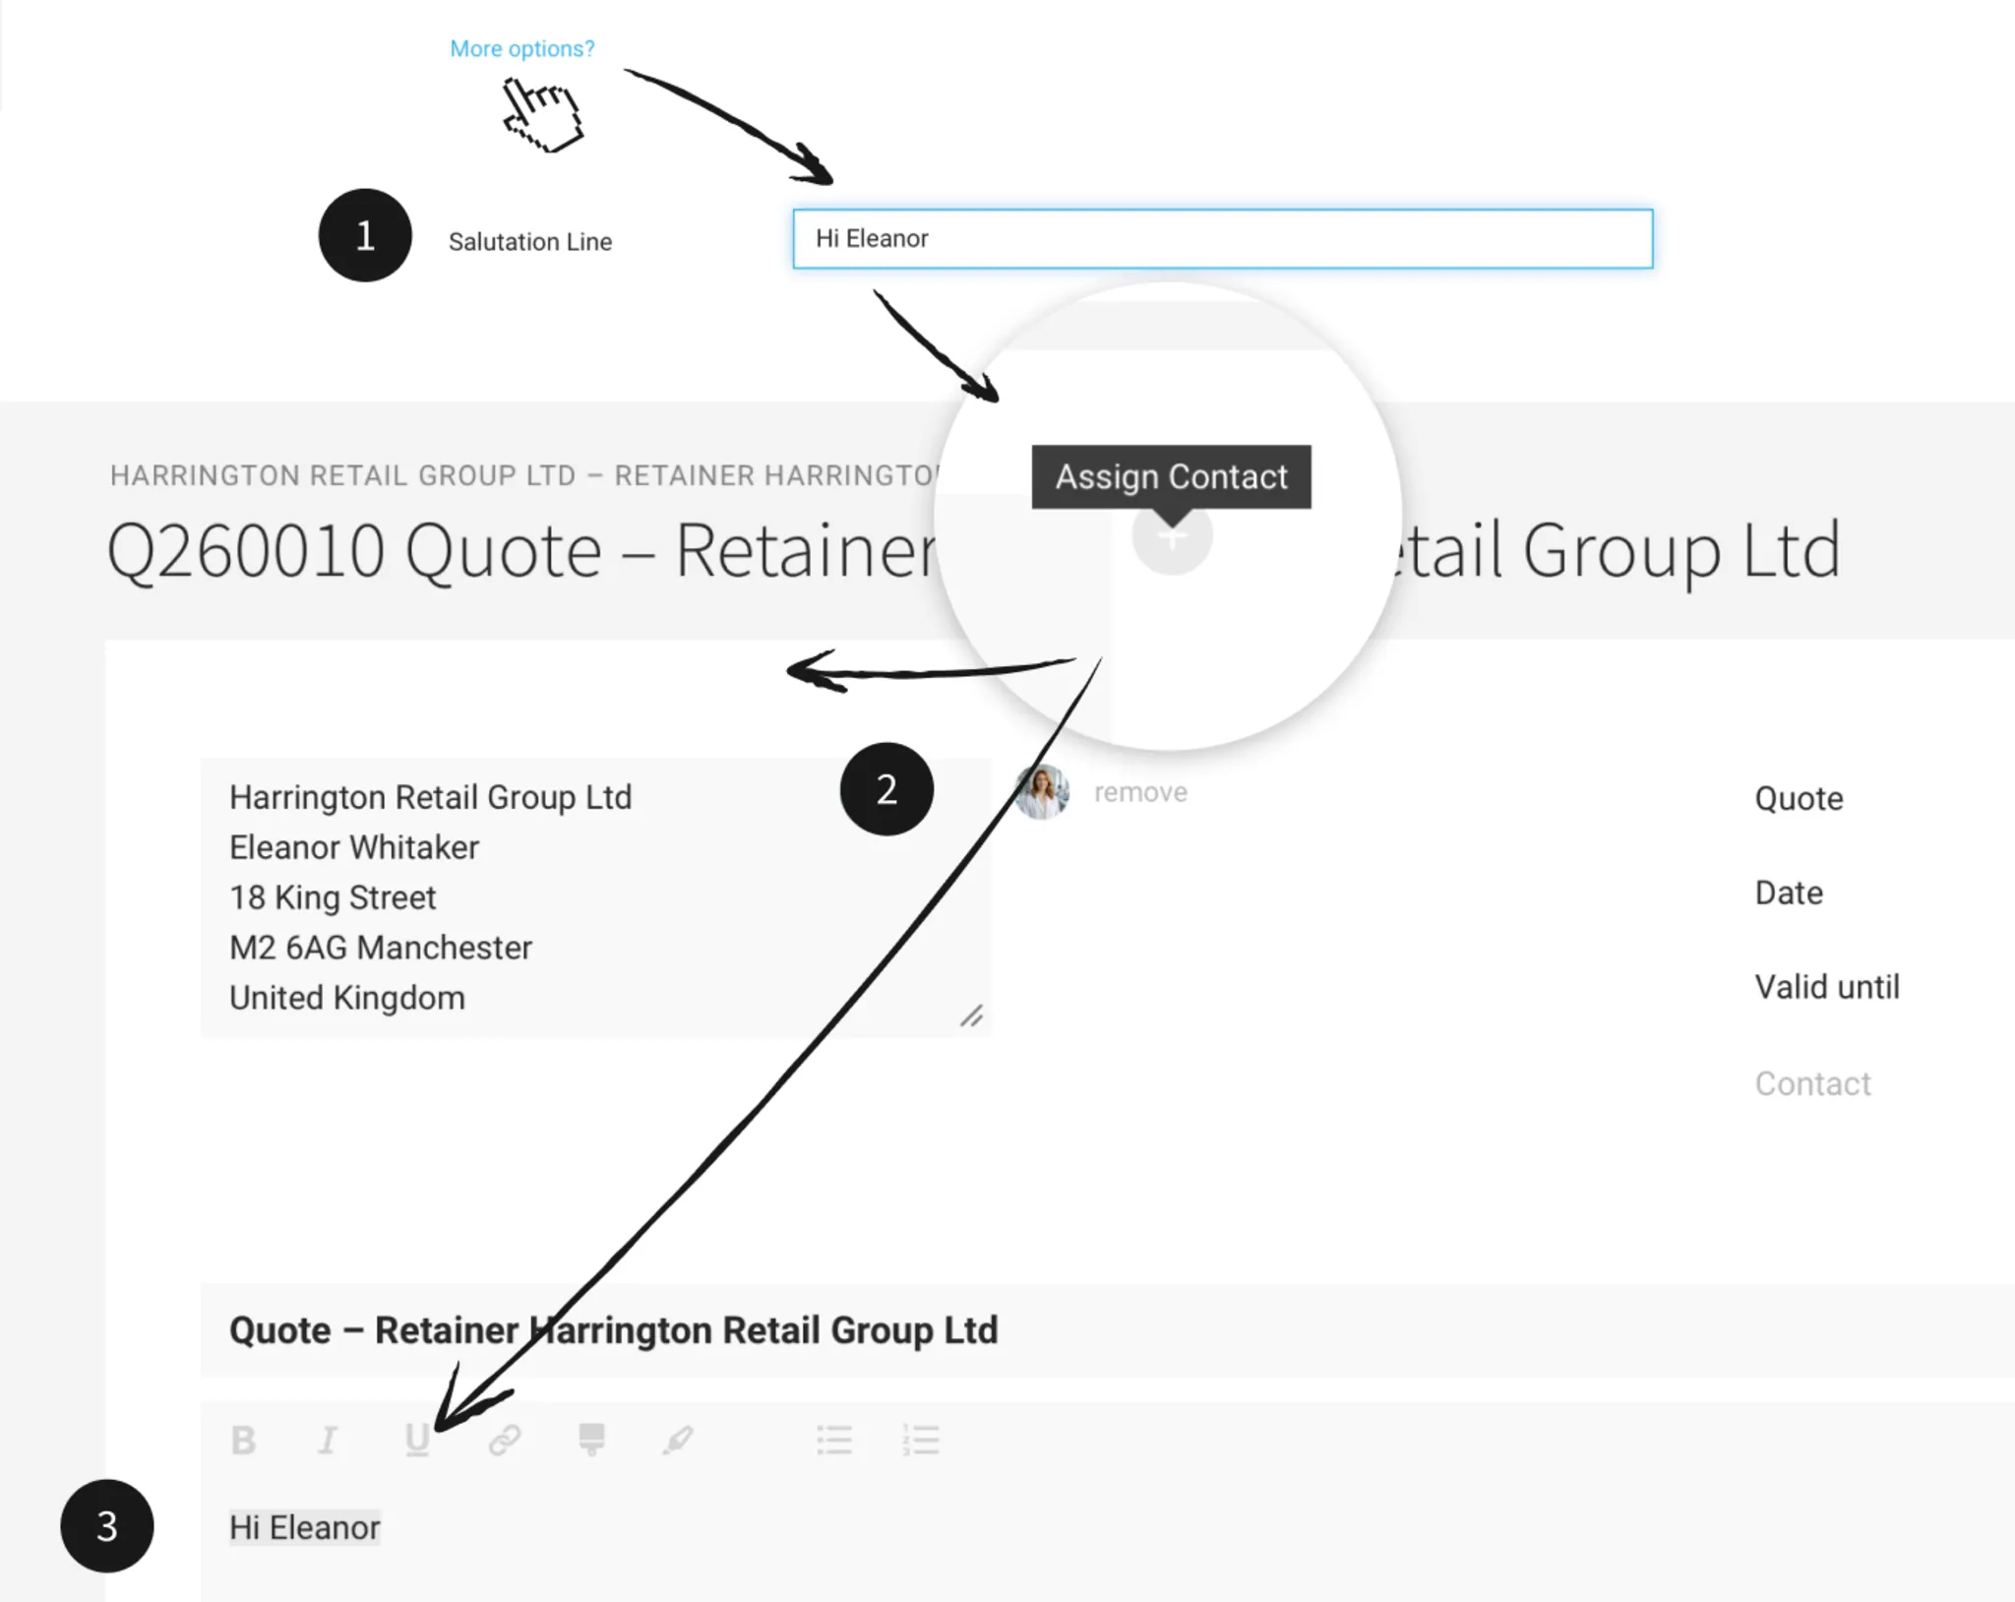
Task: Insert a numbered list
Action: click(921, 1441)
